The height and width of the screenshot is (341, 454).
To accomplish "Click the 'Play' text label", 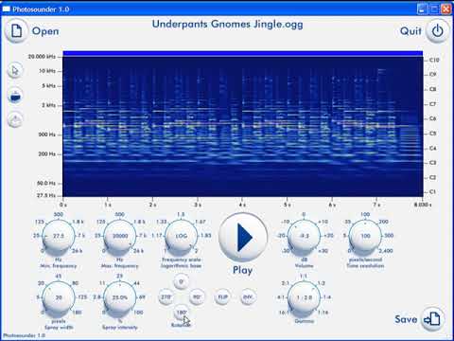I will pyautogui.click(x=242, y=270).
